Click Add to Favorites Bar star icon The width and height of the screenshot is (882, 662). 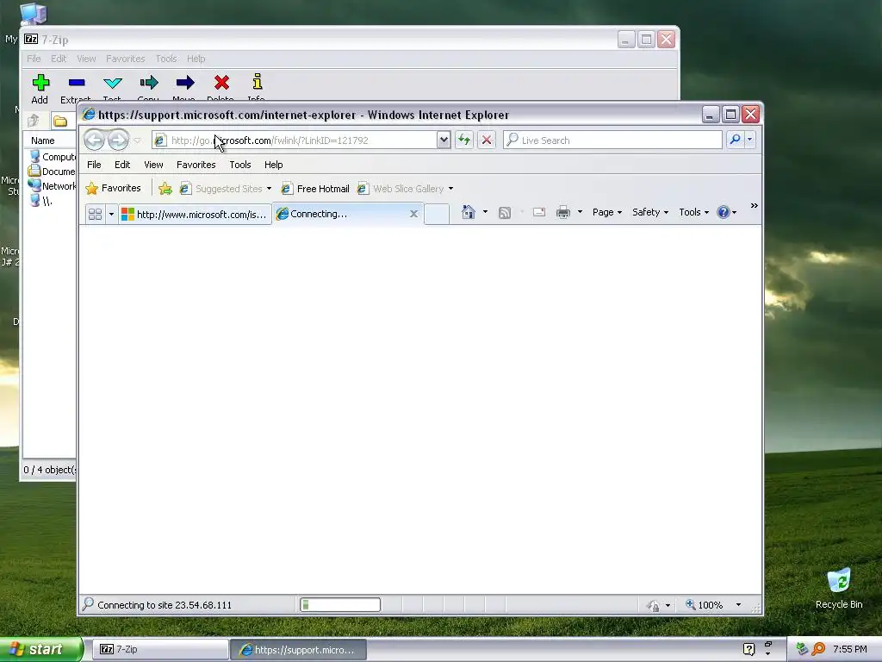pyautogui.click(x=165, y=189)
